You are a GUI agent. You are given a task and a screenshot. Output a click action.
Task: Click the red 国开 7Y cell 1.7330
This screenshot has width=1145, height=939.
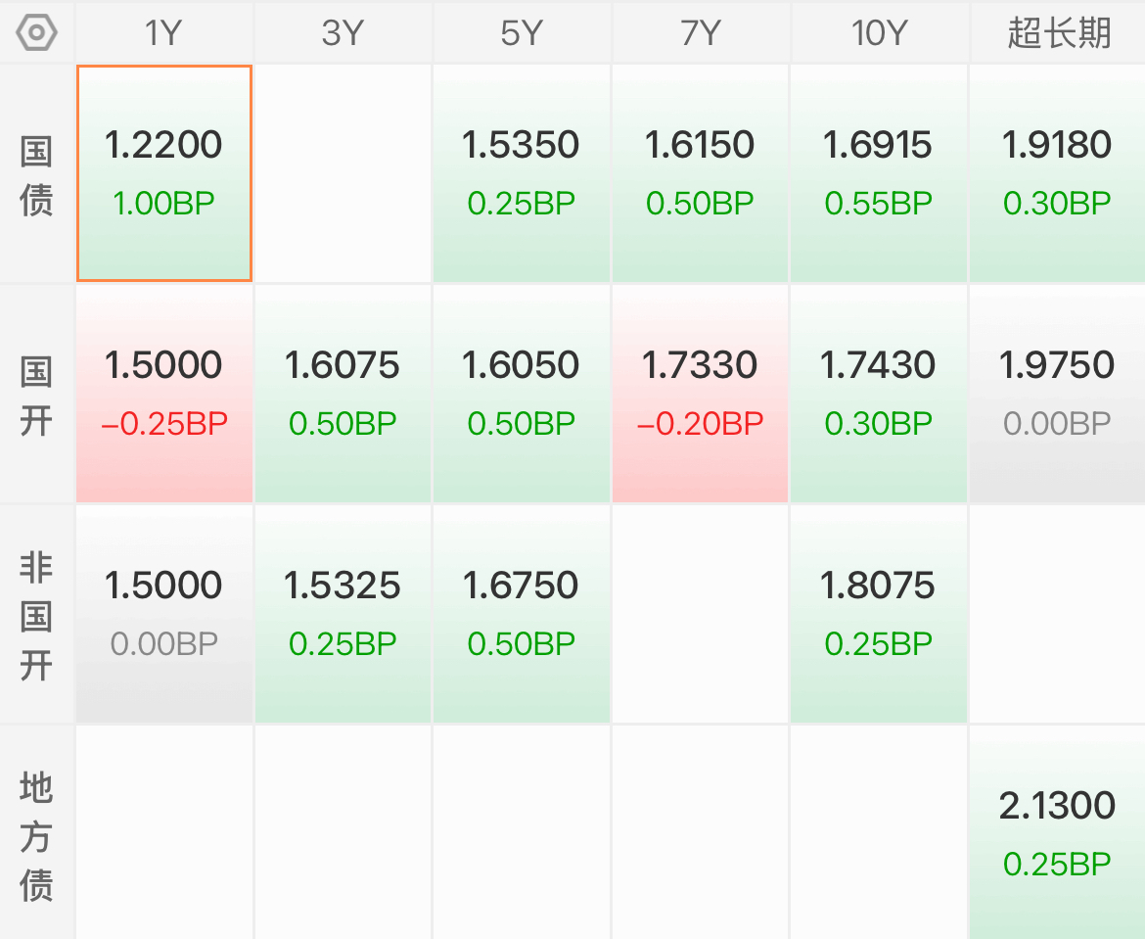pyautogui.click(x=700, y=395)
